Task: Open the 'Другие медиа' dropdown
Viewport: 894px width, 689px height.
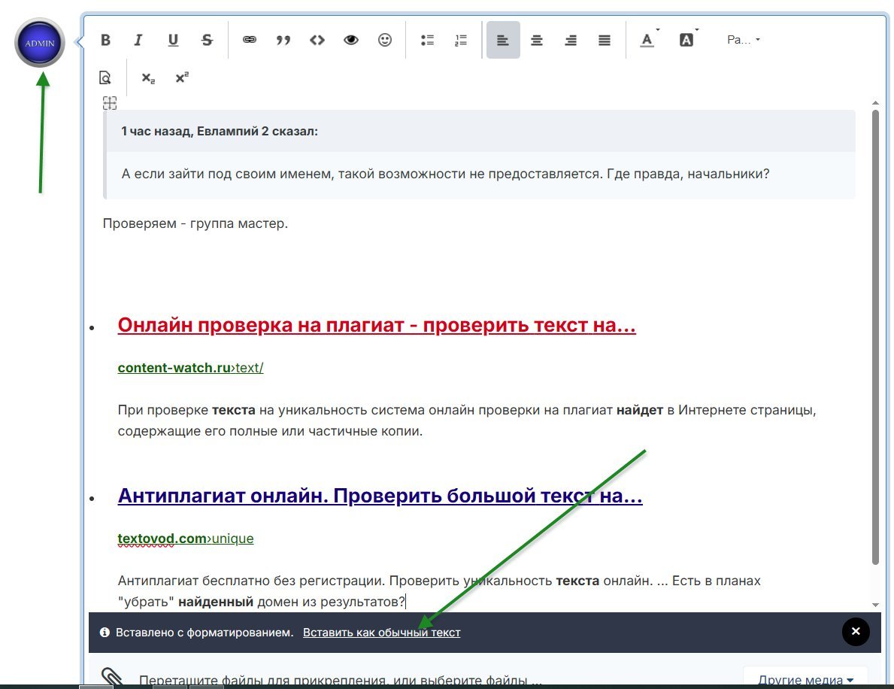Action: point(805,678)
